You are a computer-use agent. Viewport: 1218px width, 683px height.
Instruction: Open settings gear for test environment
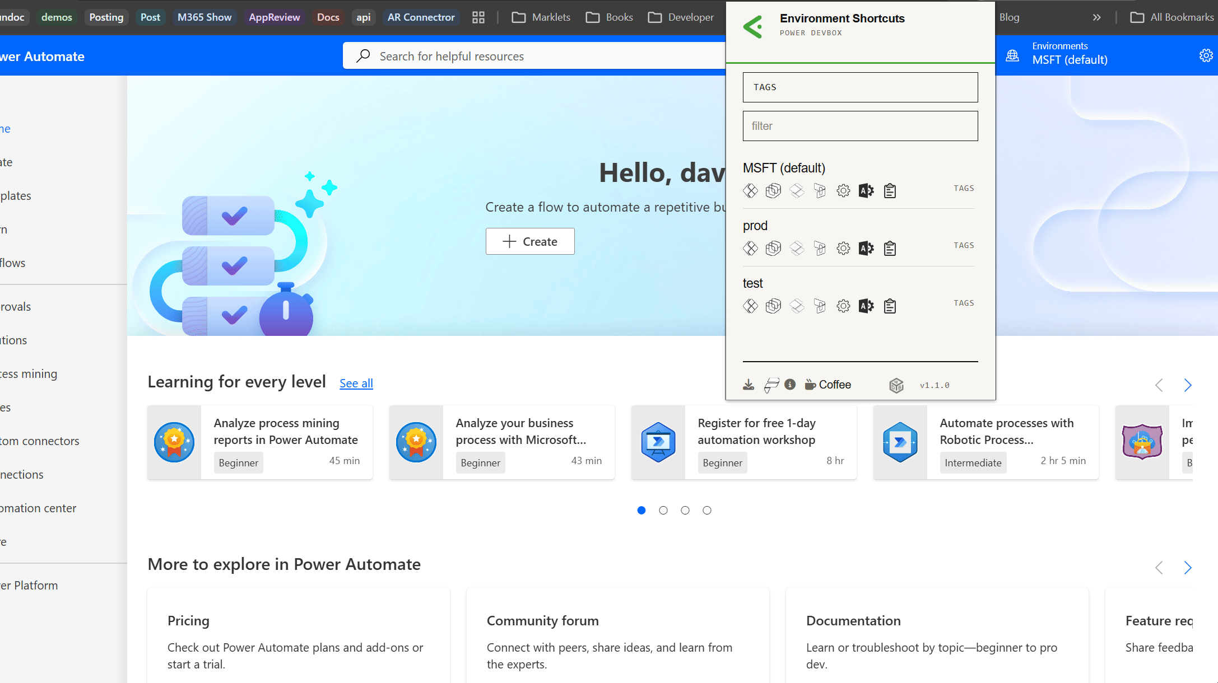pyautogui.click(x=843, y=306)
